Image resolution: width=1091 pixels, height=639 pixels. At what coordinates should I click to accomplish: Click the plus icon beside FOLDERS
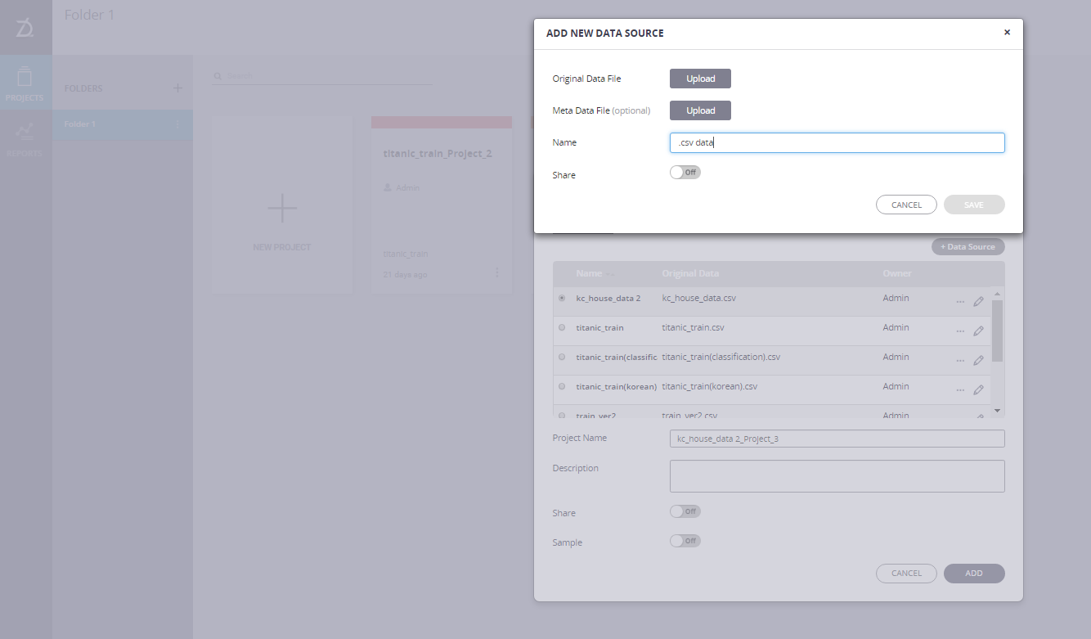[x=178, y=88]
